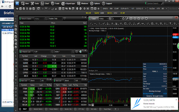Open the Trade menu
The height and width of the screenshot is (112, 179).
[x=55, y=3]
